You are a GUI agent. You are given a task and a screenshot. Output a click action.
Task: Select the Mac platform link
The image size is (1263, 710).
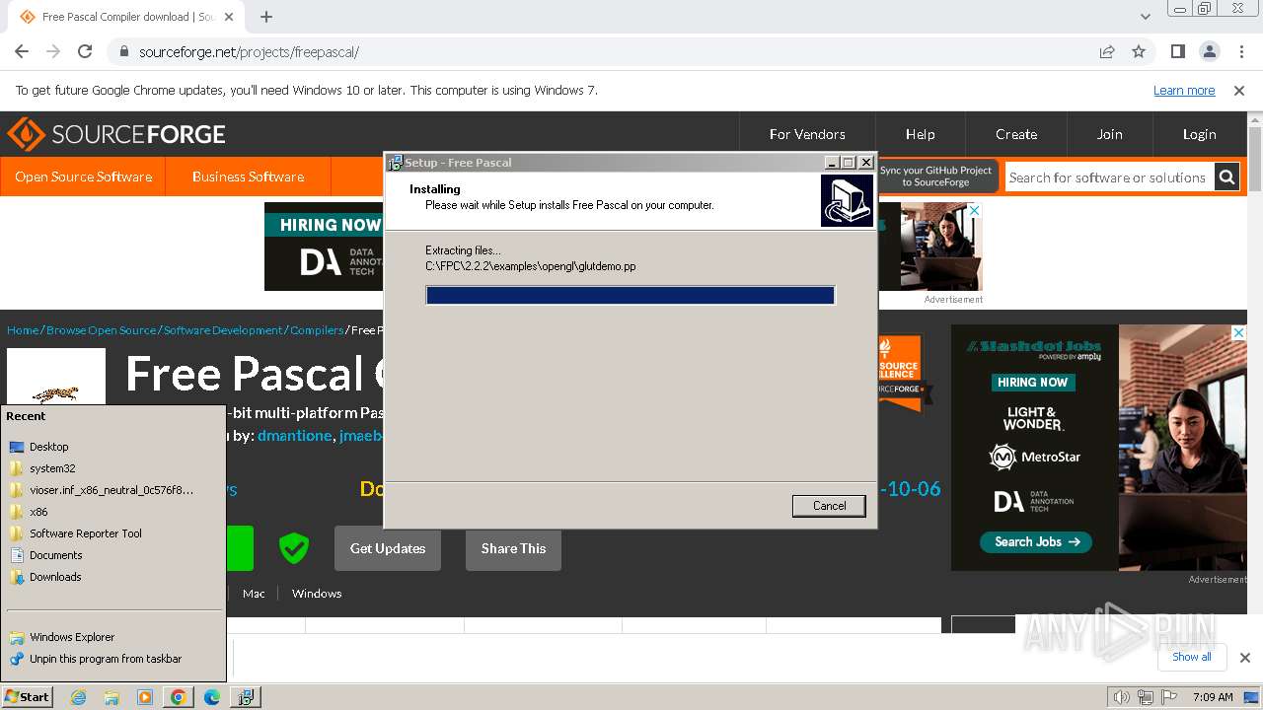(x=254, y=594)
